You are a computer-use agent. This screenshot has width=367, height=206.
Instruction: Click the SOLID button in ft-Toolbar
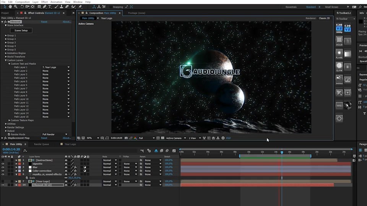[339, 41]
